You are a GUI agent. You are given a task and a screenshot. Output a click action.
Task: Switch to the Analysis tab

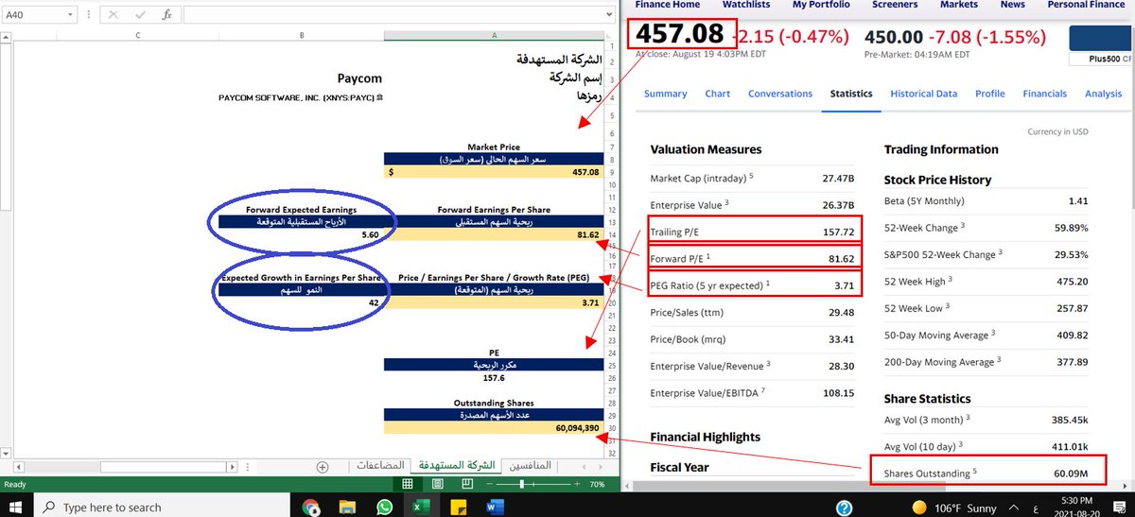tap(1103, 94)
